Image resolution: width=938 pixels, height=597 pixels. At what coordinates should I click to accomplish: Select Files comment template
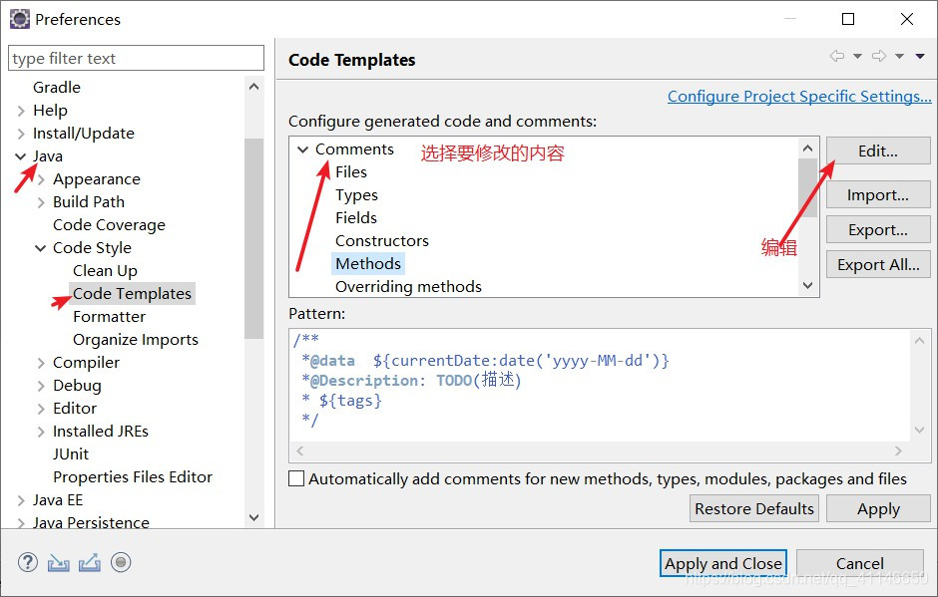(x=350, y=172)
